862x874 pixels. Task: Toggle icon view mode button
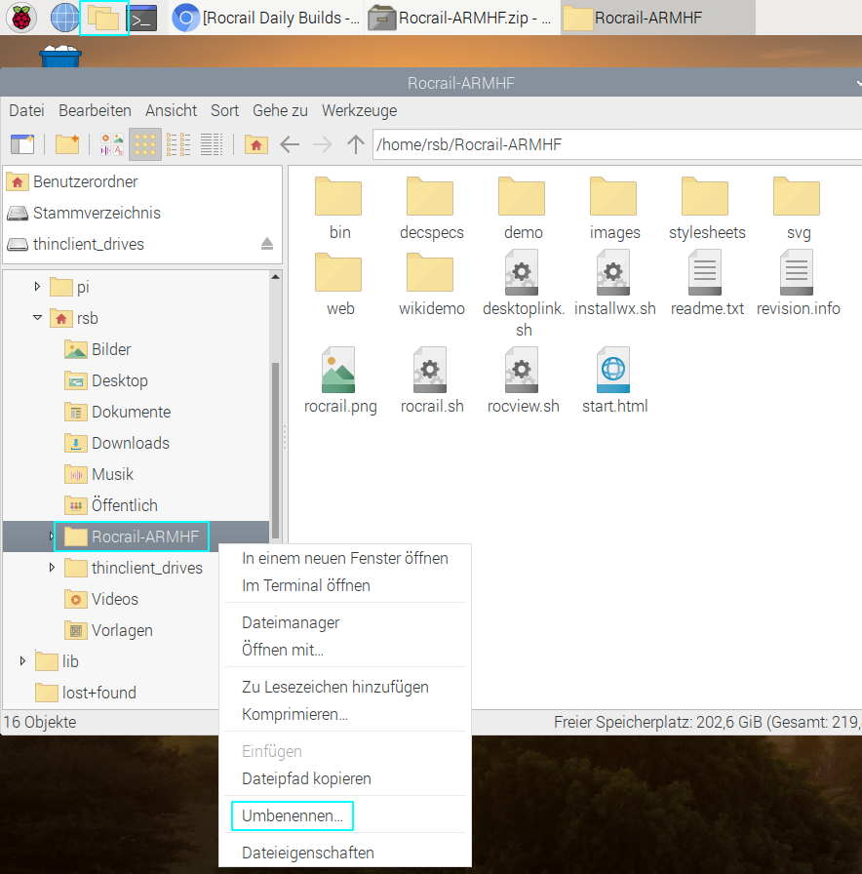pos(145,144)
